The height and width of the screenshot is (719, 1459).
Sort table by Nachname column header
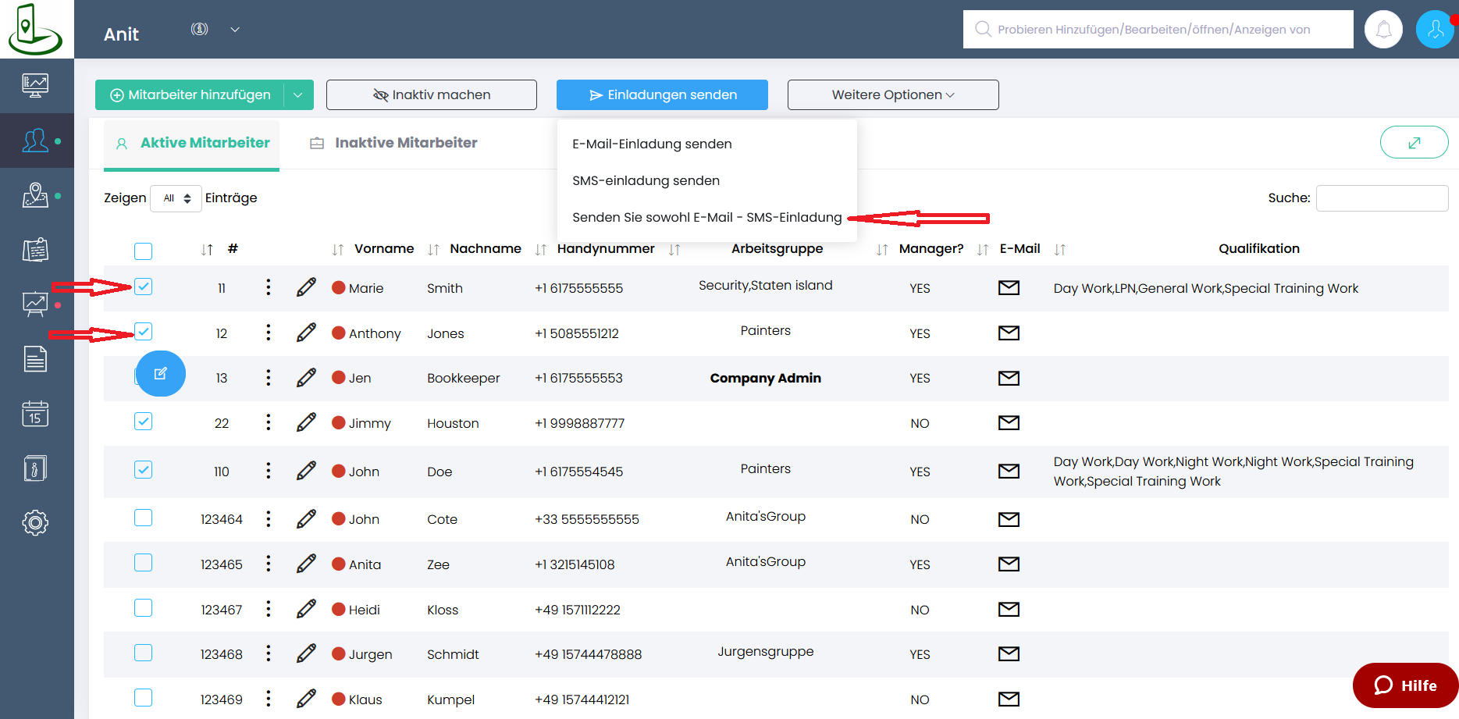485,248
